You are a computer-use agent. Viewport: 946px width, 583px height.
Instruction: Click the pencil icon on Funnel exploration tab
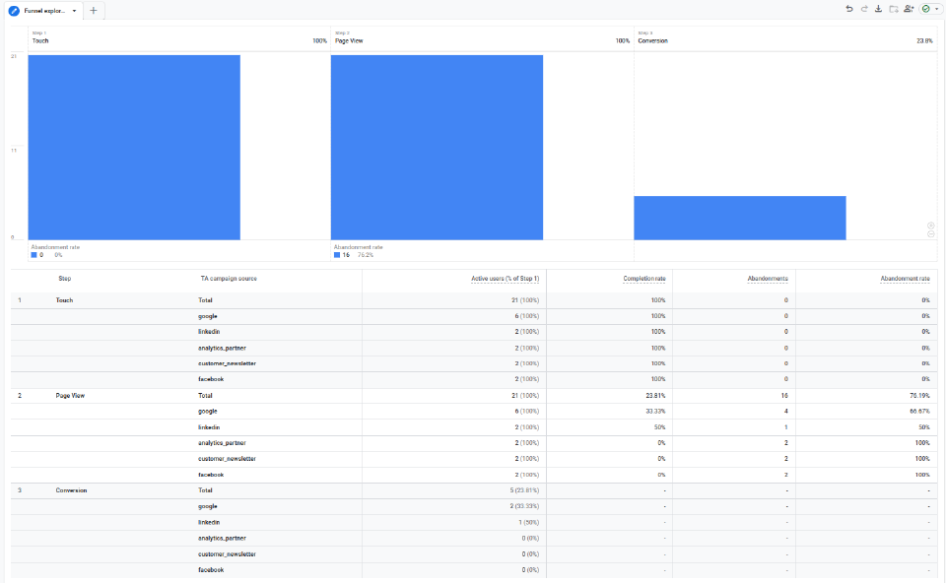pyautogui.click(x=14, y=11)
